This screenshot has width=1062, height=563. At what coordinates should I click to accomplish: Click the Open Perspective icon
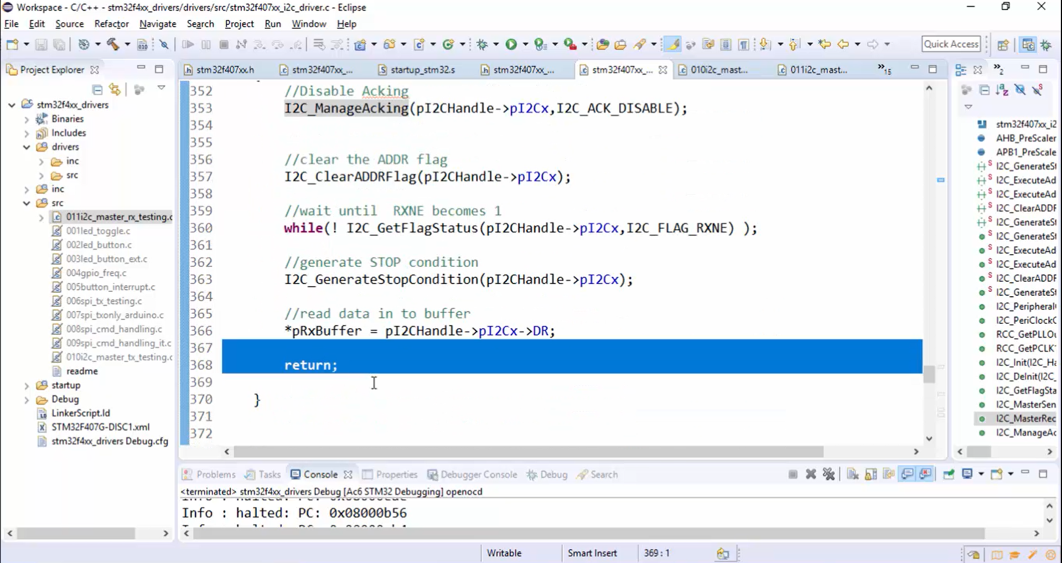click(x=1003, y=44)
